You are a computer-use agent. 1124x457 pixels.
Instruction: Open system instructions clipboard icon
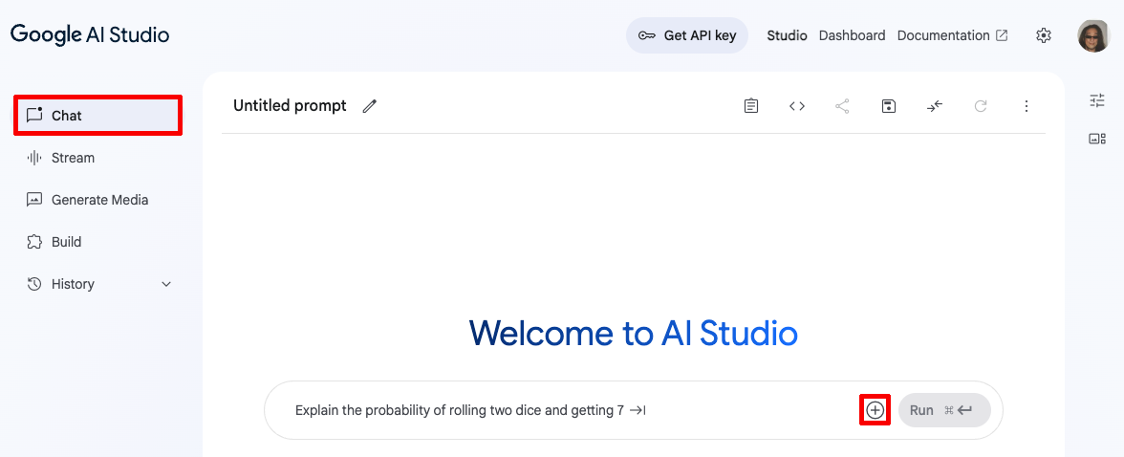(x=751, y=106)
